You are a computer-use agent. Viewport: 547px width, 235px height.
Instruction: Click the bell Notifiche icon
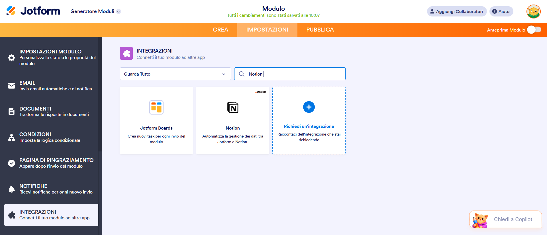pyautogui.click(x=11, y=189)
